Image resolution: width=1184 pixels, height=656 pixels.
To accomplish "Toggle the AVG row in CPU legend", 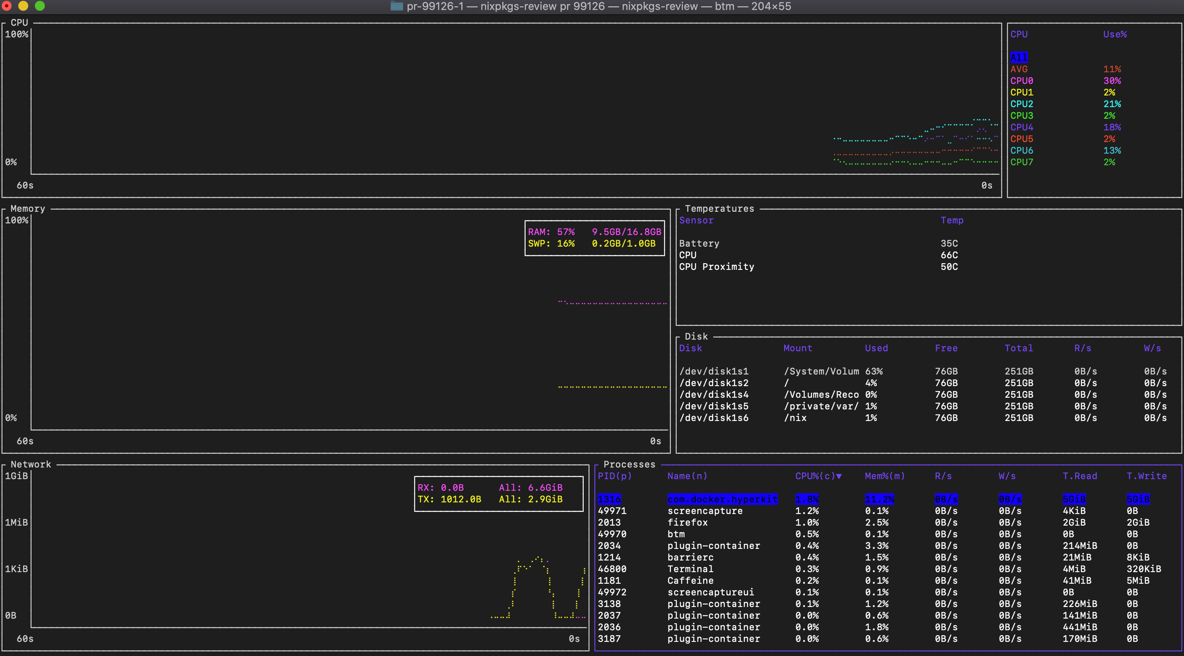I will point(1018,69).
